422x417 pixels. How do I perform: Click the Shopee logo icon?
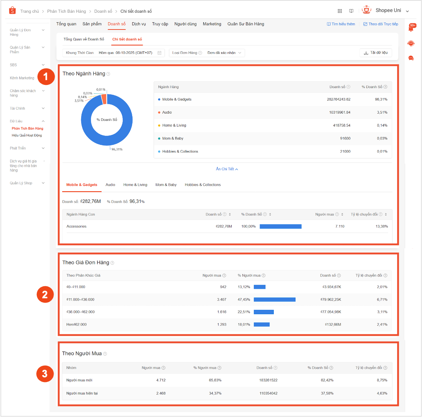click(12, 11)
